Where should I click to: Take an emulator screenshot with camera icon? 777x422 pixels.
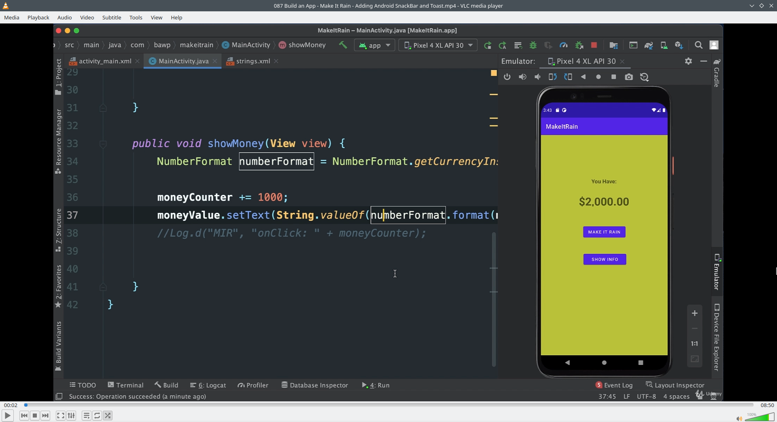629,77
